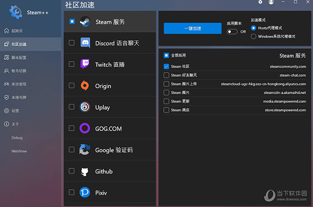Click the store.steampowered.com domain text
Image resolution: width=313 pixels, height=207 pixels.
tap(285, 110)
